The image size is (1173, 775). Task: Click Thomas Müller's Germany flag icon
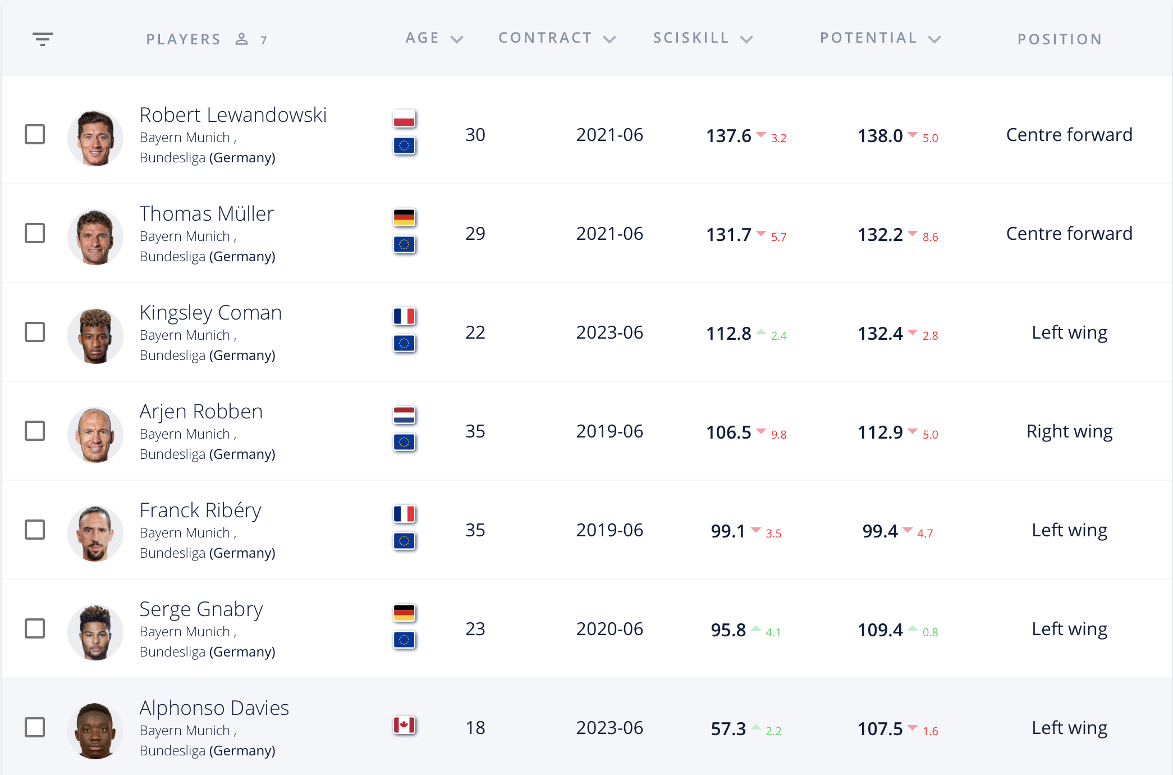pos(404,217)
